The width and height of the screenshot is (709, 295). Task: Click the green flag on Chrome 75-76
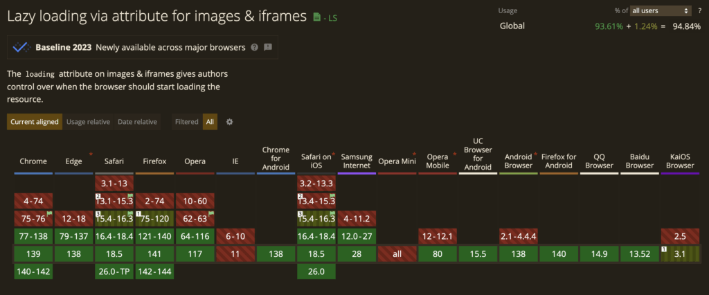pyautogui.click(x=50, y=213)
